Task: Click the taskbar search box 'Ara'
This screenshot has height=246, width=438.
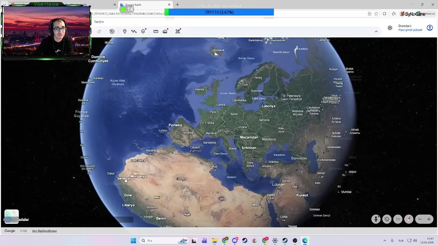Action: point(164,241)
